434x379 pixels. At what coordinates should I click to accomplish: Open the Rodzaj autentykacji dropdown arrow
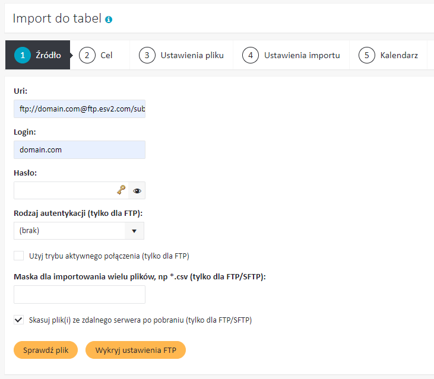pos(134,231)
